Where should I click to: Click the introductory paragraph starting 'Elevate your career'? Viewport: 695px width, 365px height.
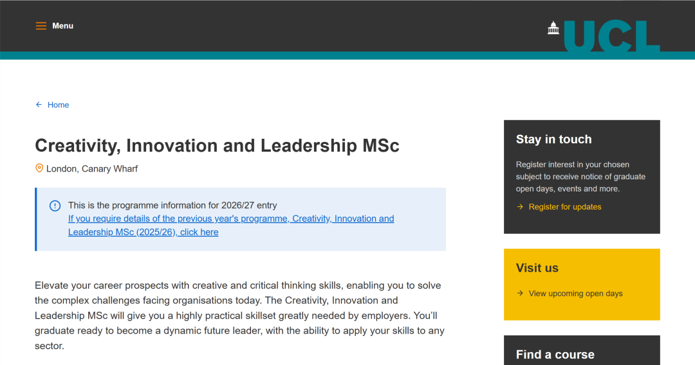click(x=239, y=316)
